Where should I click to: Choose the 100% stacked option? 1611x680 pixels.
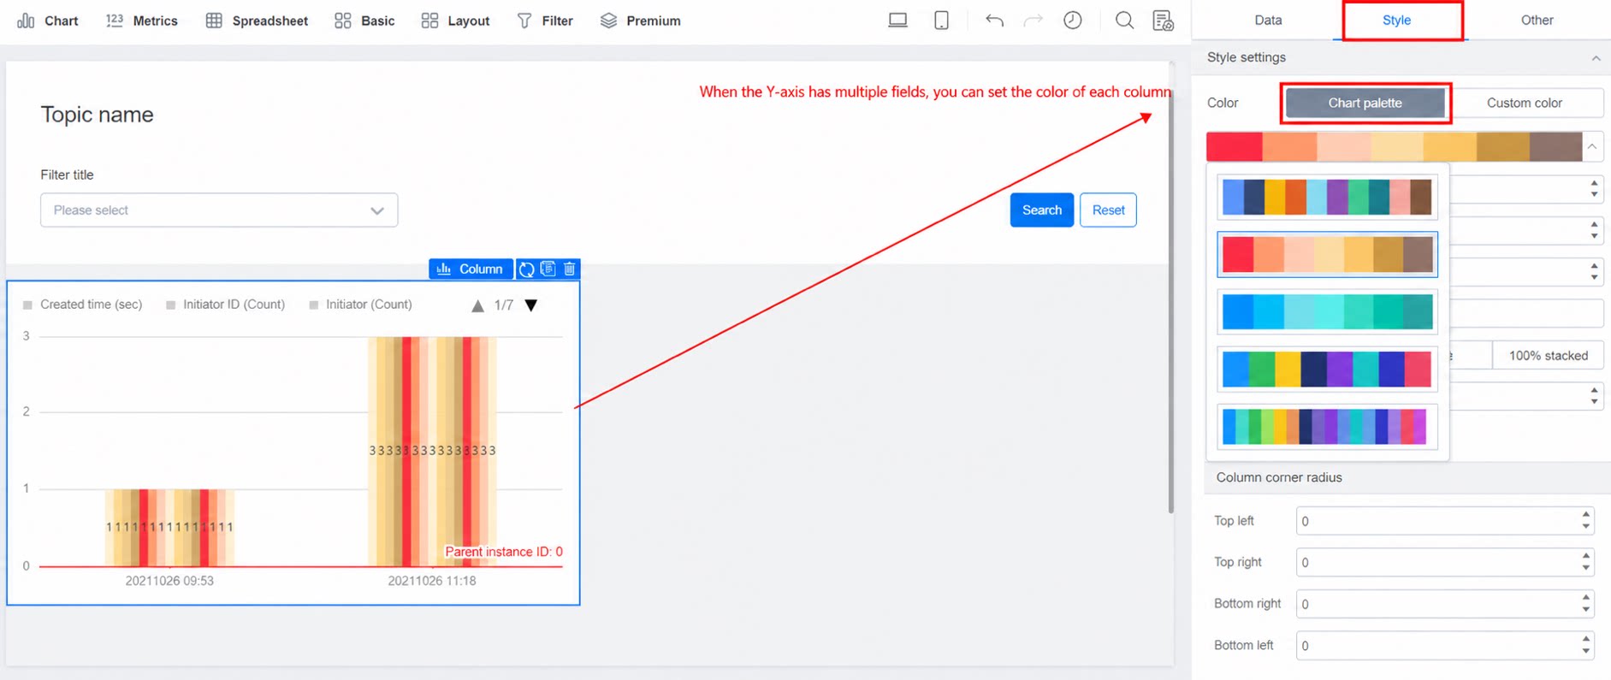(1548, 356)
